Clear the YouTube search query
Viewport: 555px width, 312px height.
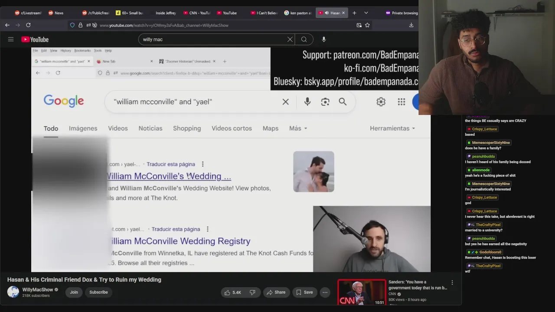click(x=290, y=39)
